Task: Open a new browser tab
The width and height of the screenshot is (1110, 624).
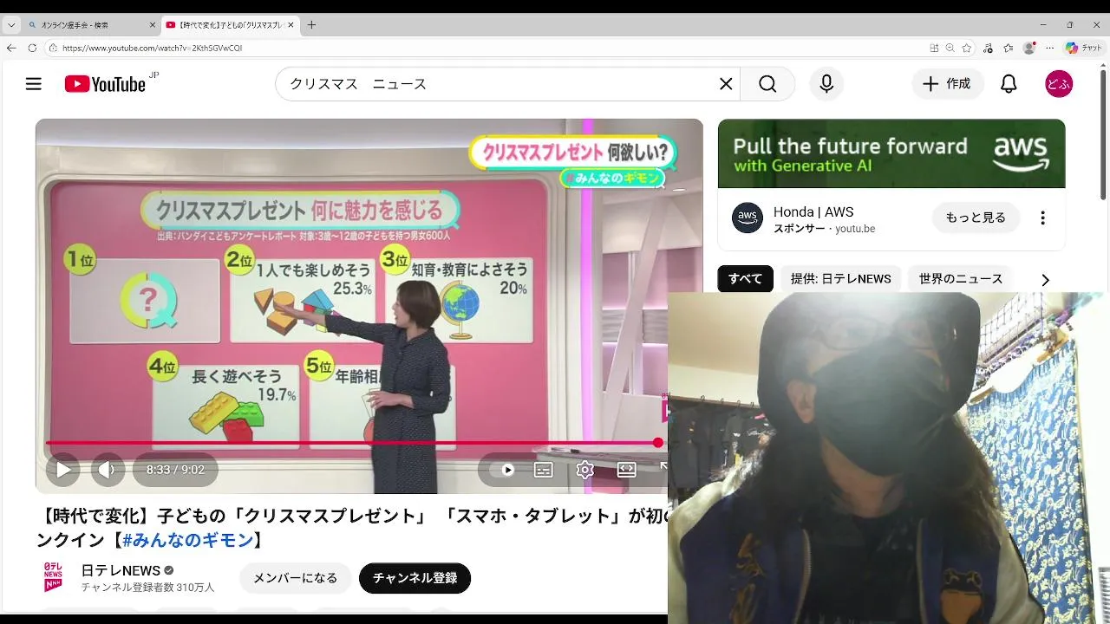Action: pyautogui.click(x=311, y=25)
